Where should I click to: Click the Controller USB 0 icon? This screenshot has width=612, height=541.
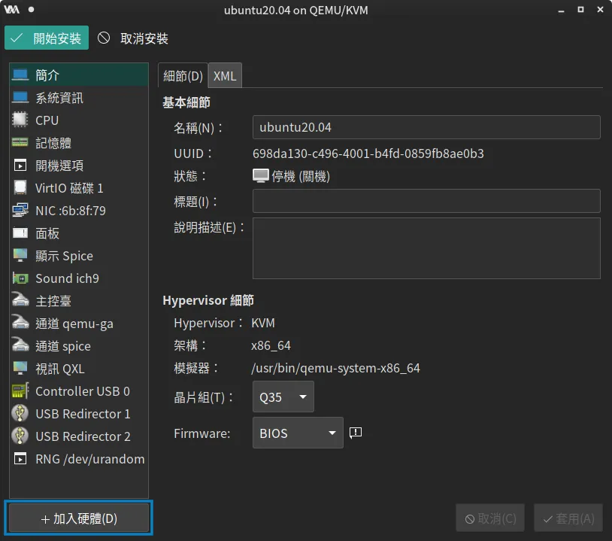(20, 391)
